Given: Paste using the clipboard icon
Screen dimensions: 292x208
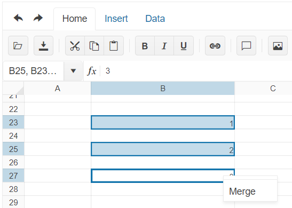Looking at the screenshot, I should click(x=114, y=46).
